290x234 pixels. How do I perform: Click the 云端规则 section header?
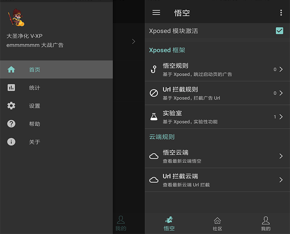click(162, 137)
